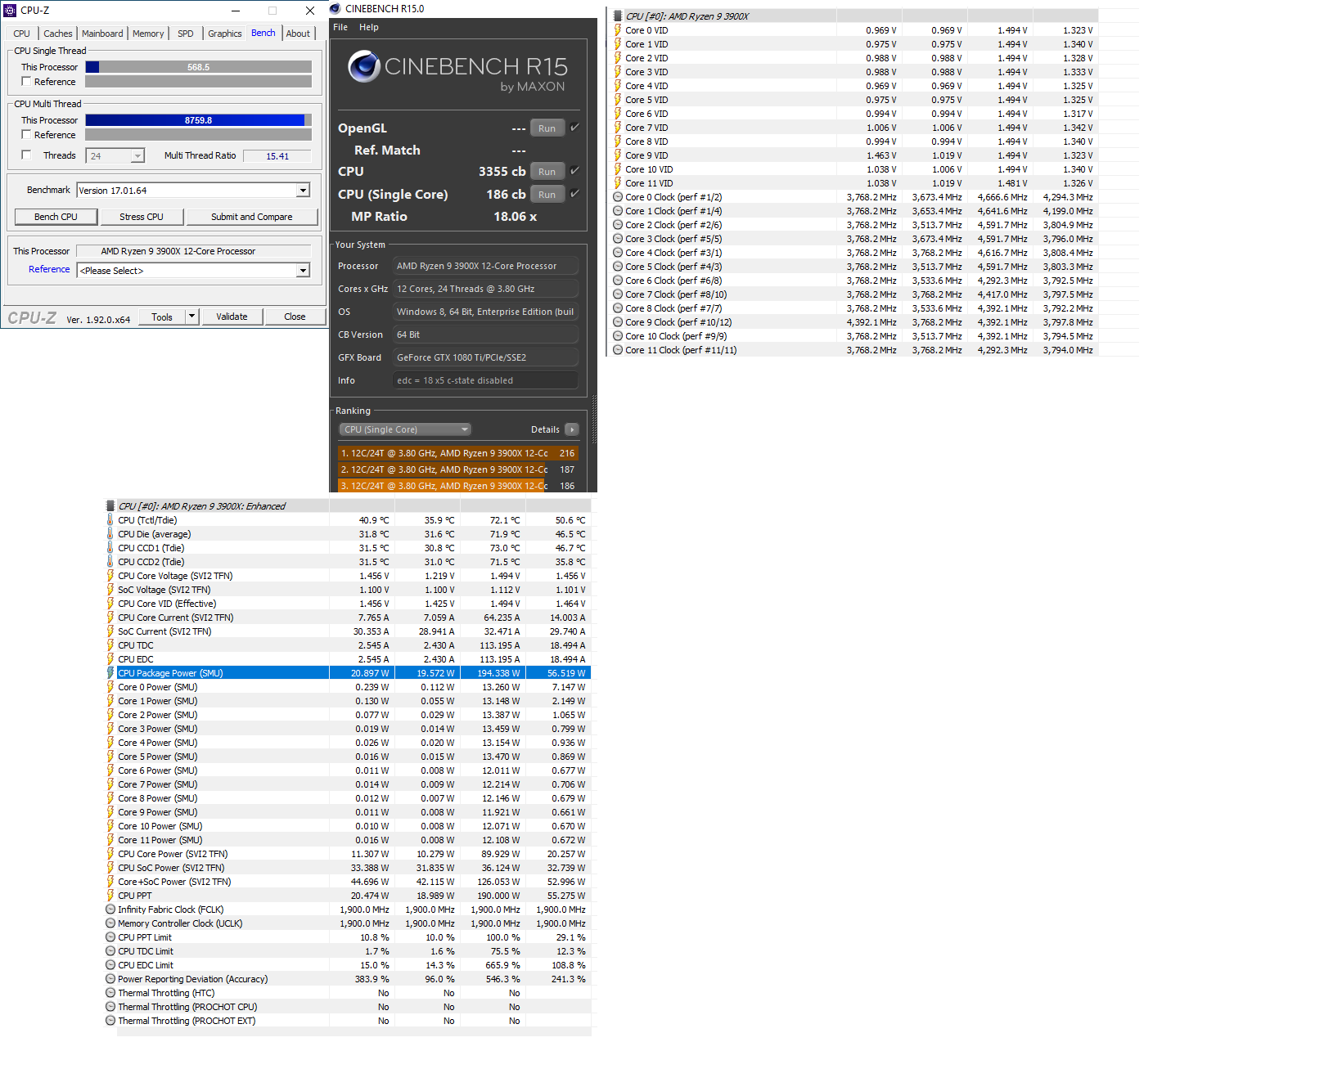The width and height of the screenshot is (1324, 1078).
Task: Click the single thread Reference score bar
Action: pos(198,82)
